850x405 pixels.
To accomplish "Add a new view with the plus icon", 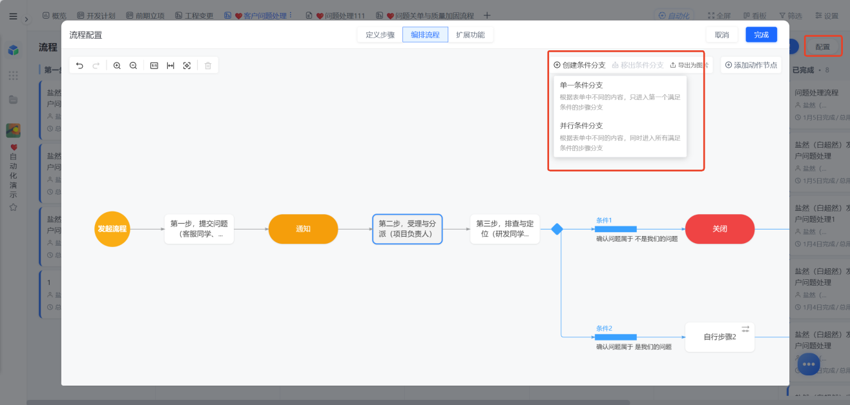I will (x=487, y=15).
